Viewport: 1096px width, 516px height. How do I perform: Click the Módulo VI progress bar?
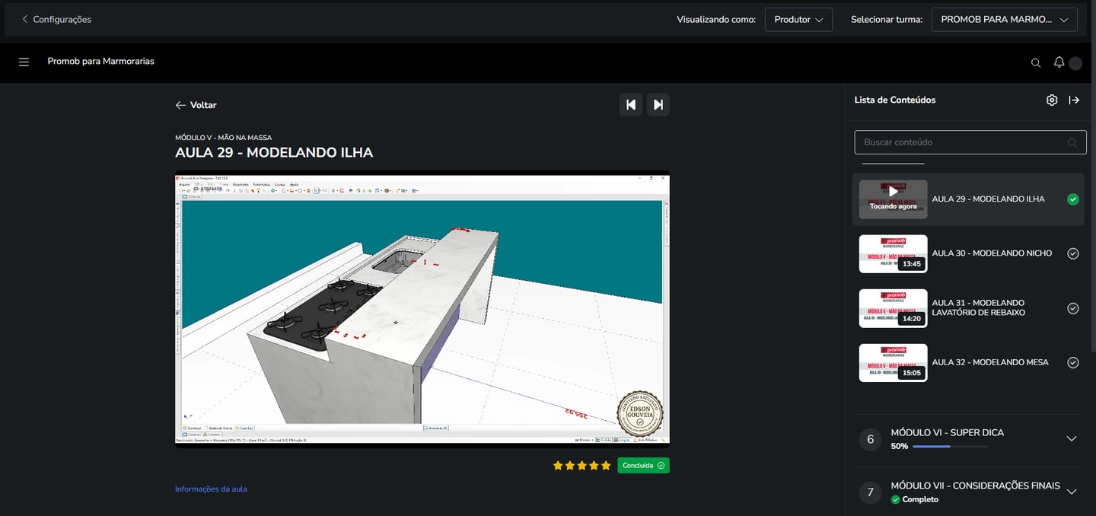pos(950,447)
